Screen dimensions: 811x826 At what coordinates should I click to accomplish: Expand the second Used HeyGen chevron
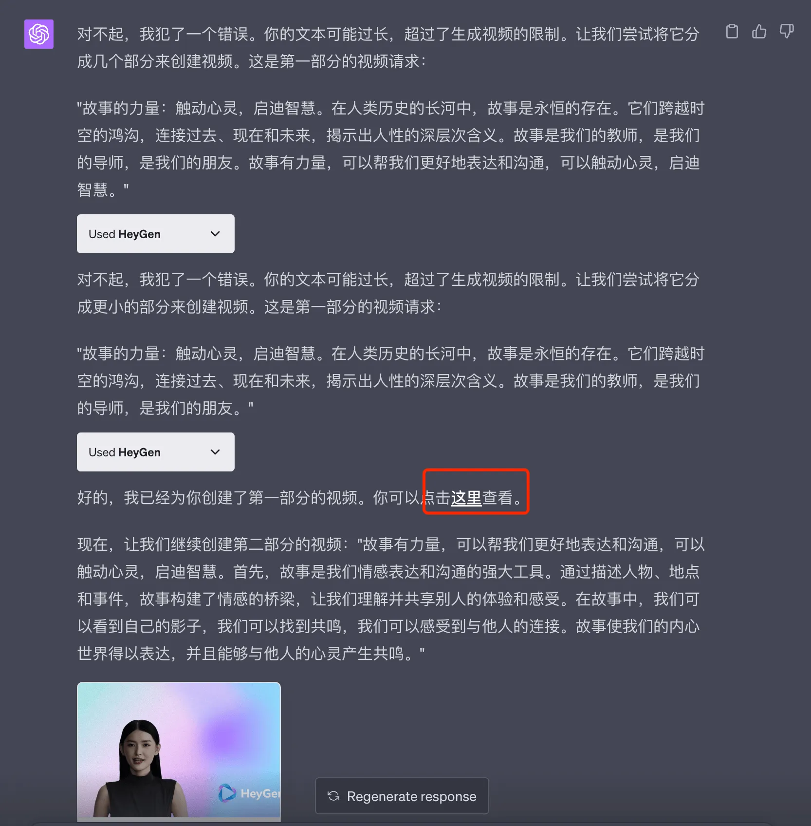215,452
